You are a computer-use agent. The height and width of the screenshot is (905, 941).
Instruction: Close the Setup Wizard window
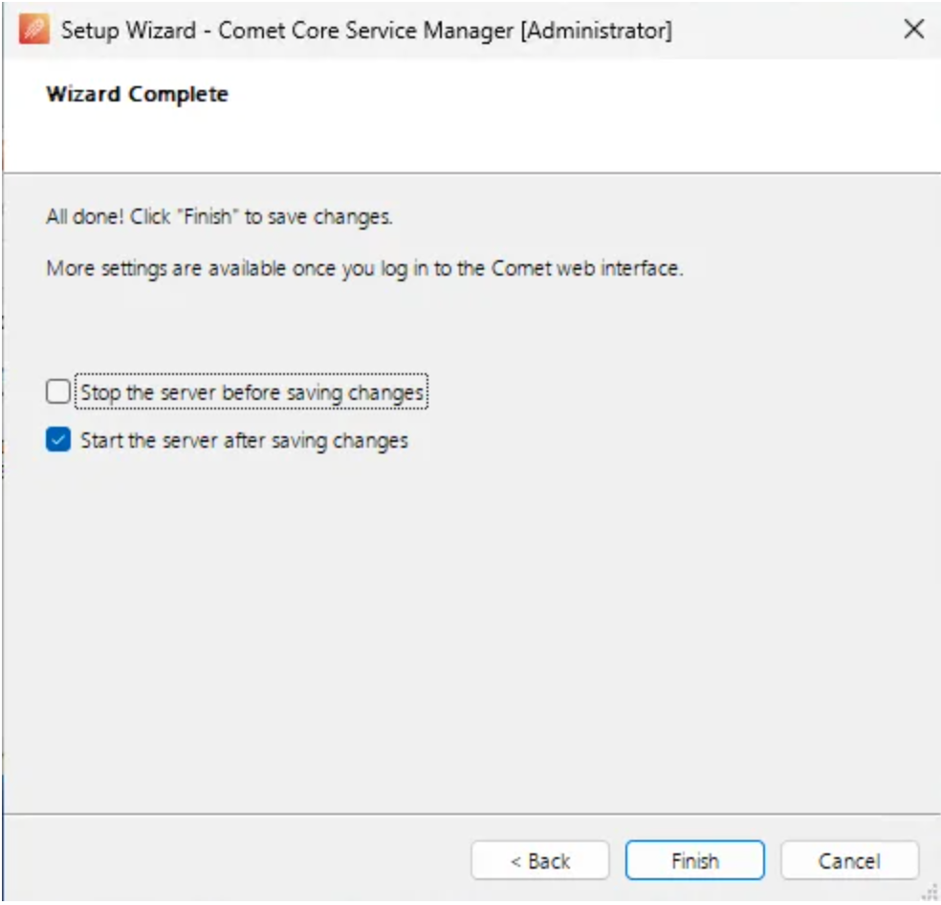913,30
